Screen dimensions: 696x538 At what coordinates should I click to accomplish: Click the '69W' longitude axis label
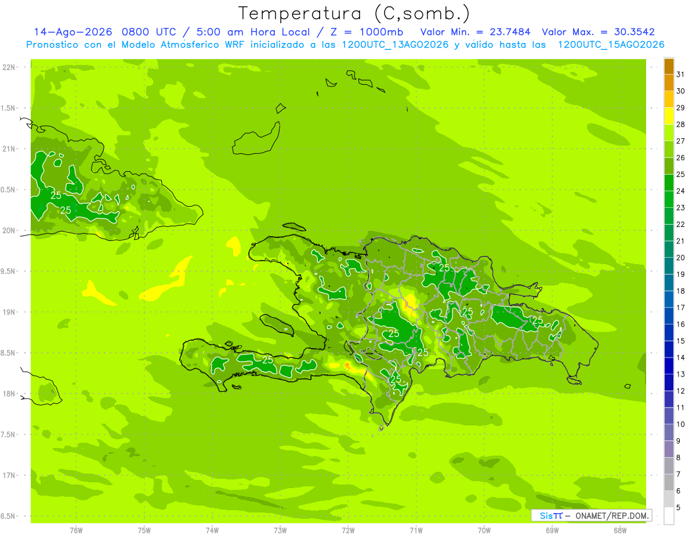[552, 530]
